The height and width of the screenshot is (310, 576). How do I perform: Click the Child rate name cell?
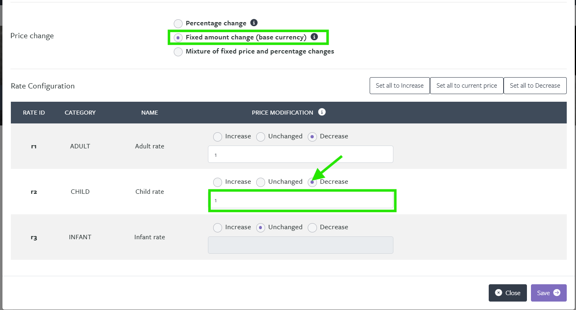150,192
